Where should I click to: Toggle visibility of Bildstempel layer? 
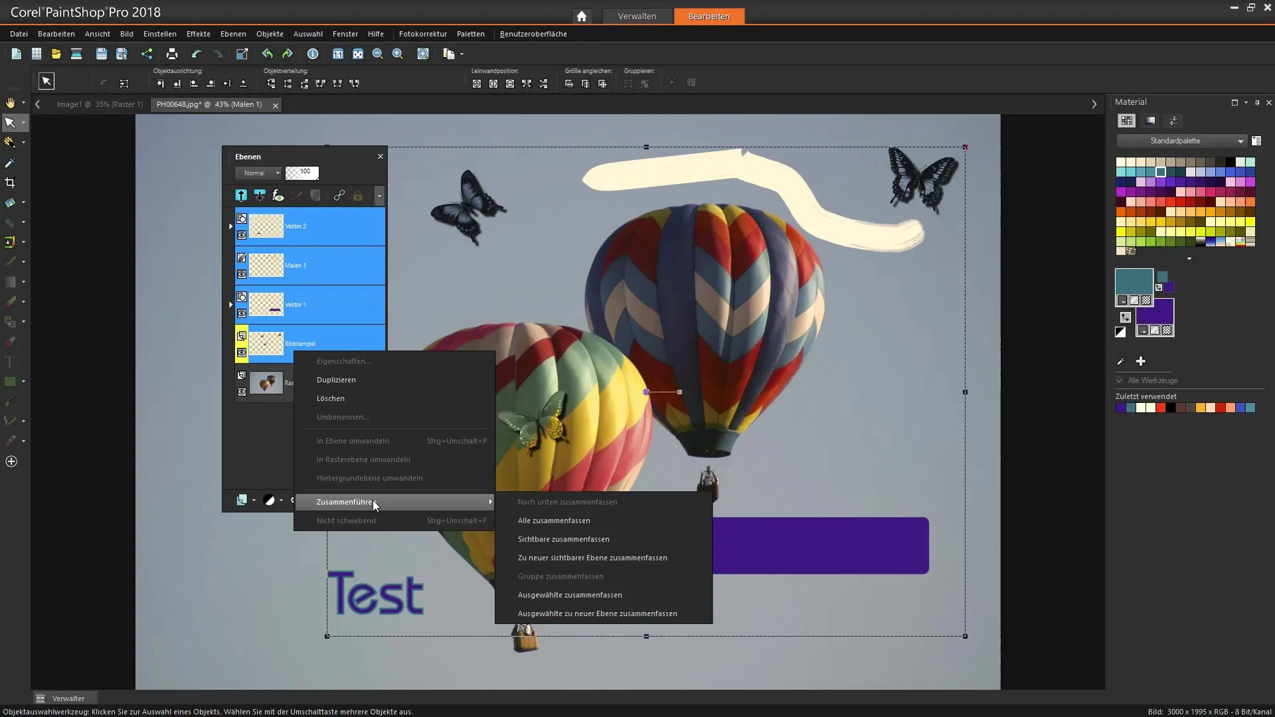coord(242,353)
